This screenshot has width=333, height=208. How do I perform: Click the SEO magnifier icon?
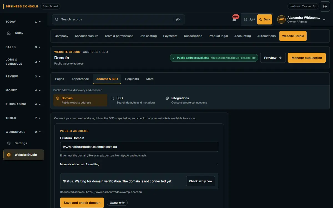click(x=112, y=98)
